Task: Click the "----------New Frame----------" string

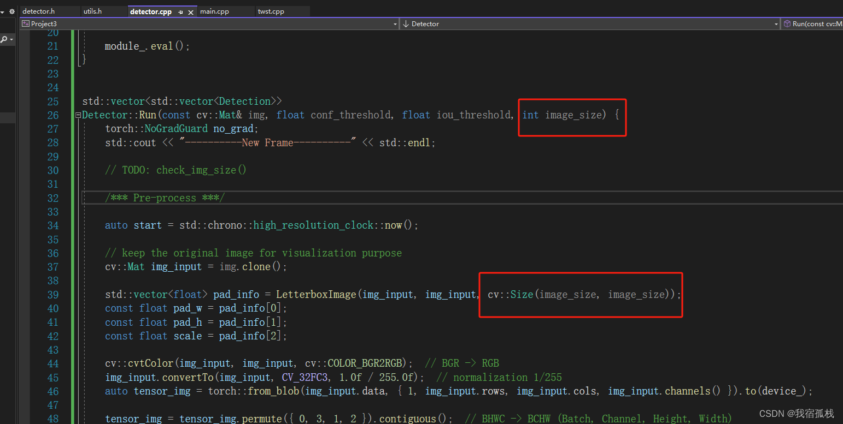Action: [x=268, y=142]
